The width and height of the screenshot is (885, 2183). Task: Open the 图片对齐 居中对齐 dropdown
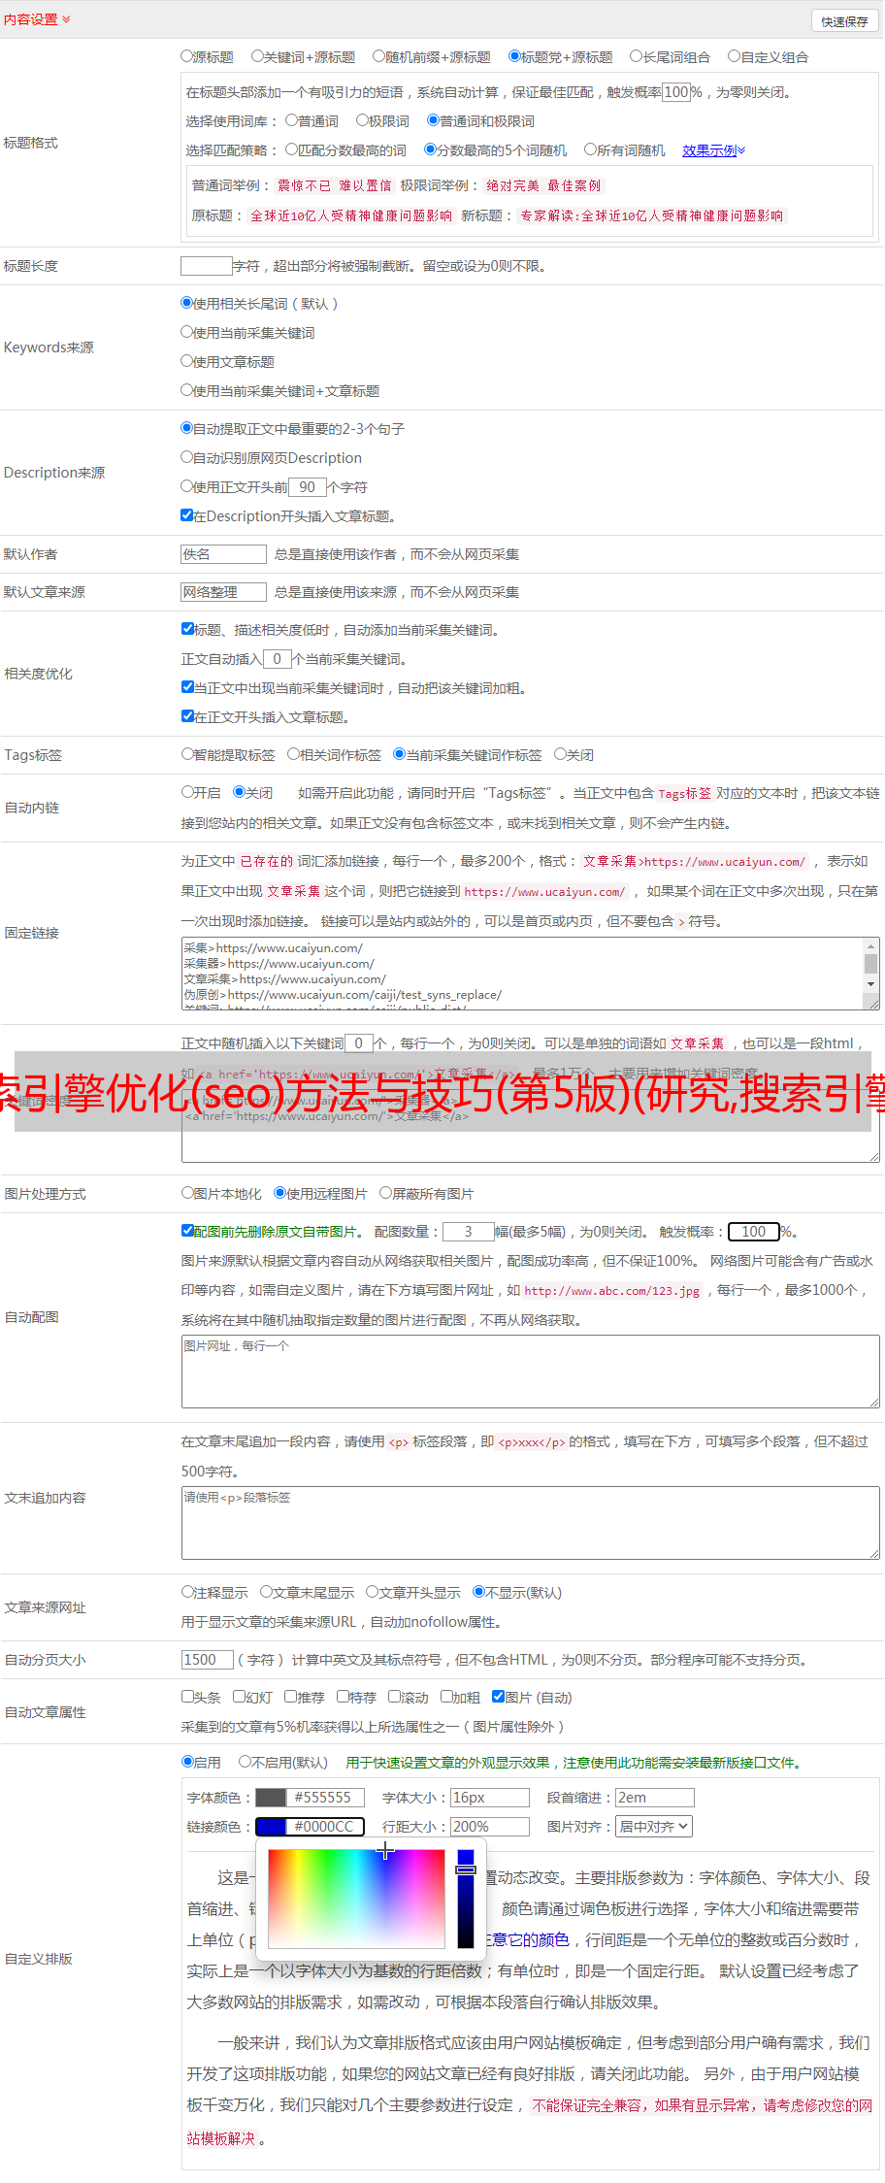click(x=655, y=1827)
